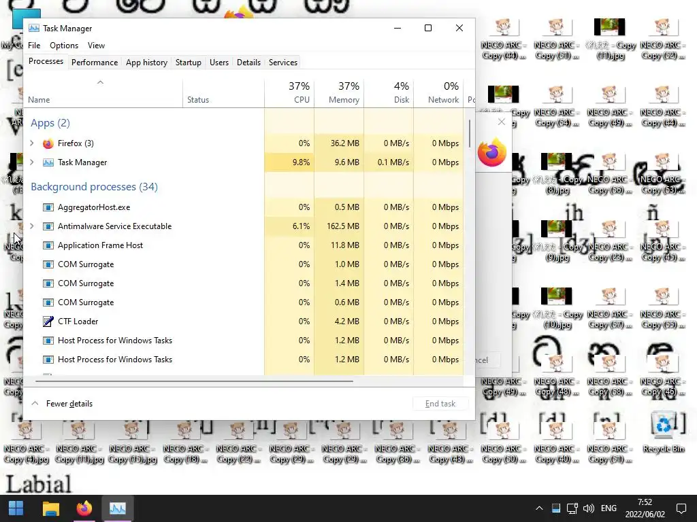Click the Task Manager title bar icon
The height and width of the screenshot is (522, 697).
[x=34, y=29]
